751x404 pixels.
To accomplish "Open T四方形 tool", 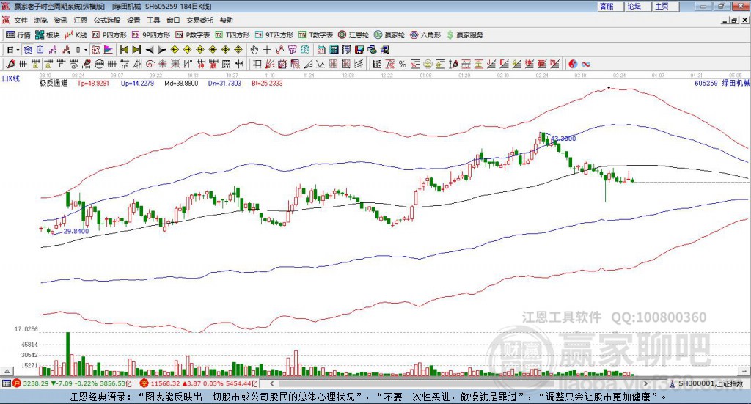I will [232, 35].
